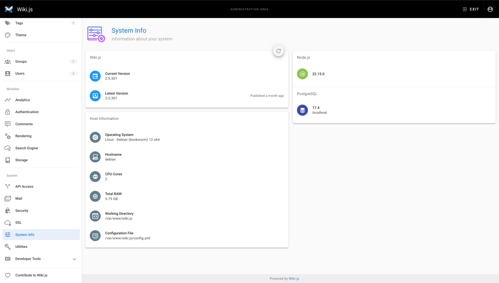Open the Search Engine settings
The width and height of the screenshot is (499, 283).
tap(26, 148)
